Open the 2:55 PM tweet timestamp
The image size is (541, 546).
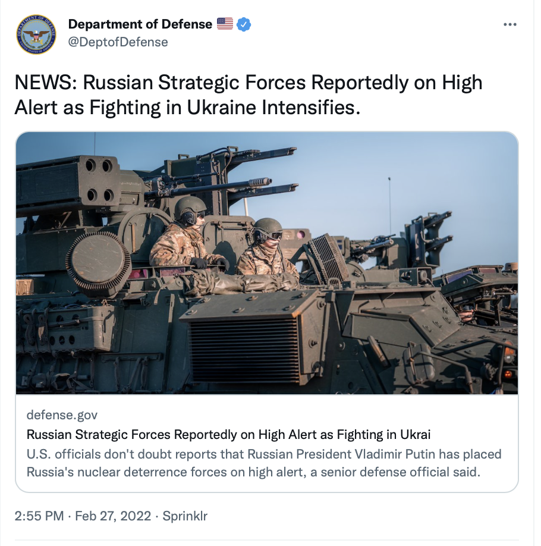pos(39,516)
